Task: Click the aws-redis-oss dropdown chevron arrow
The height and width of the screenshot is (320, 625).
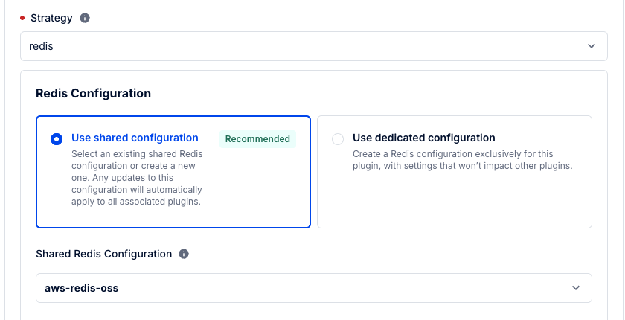Action: point(575,288)
